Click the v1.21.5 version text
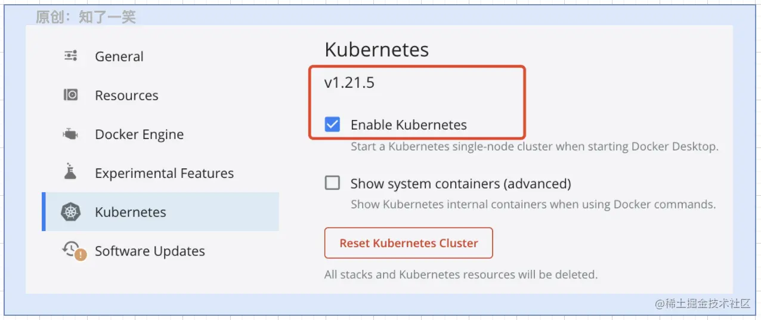The height and width of the screenshot is (320, 761). point(349,82)
